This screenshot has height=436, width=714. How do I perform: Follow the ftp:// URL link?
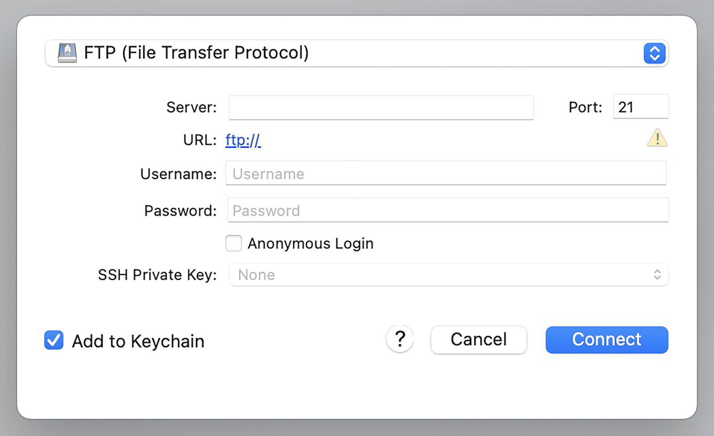243,140
